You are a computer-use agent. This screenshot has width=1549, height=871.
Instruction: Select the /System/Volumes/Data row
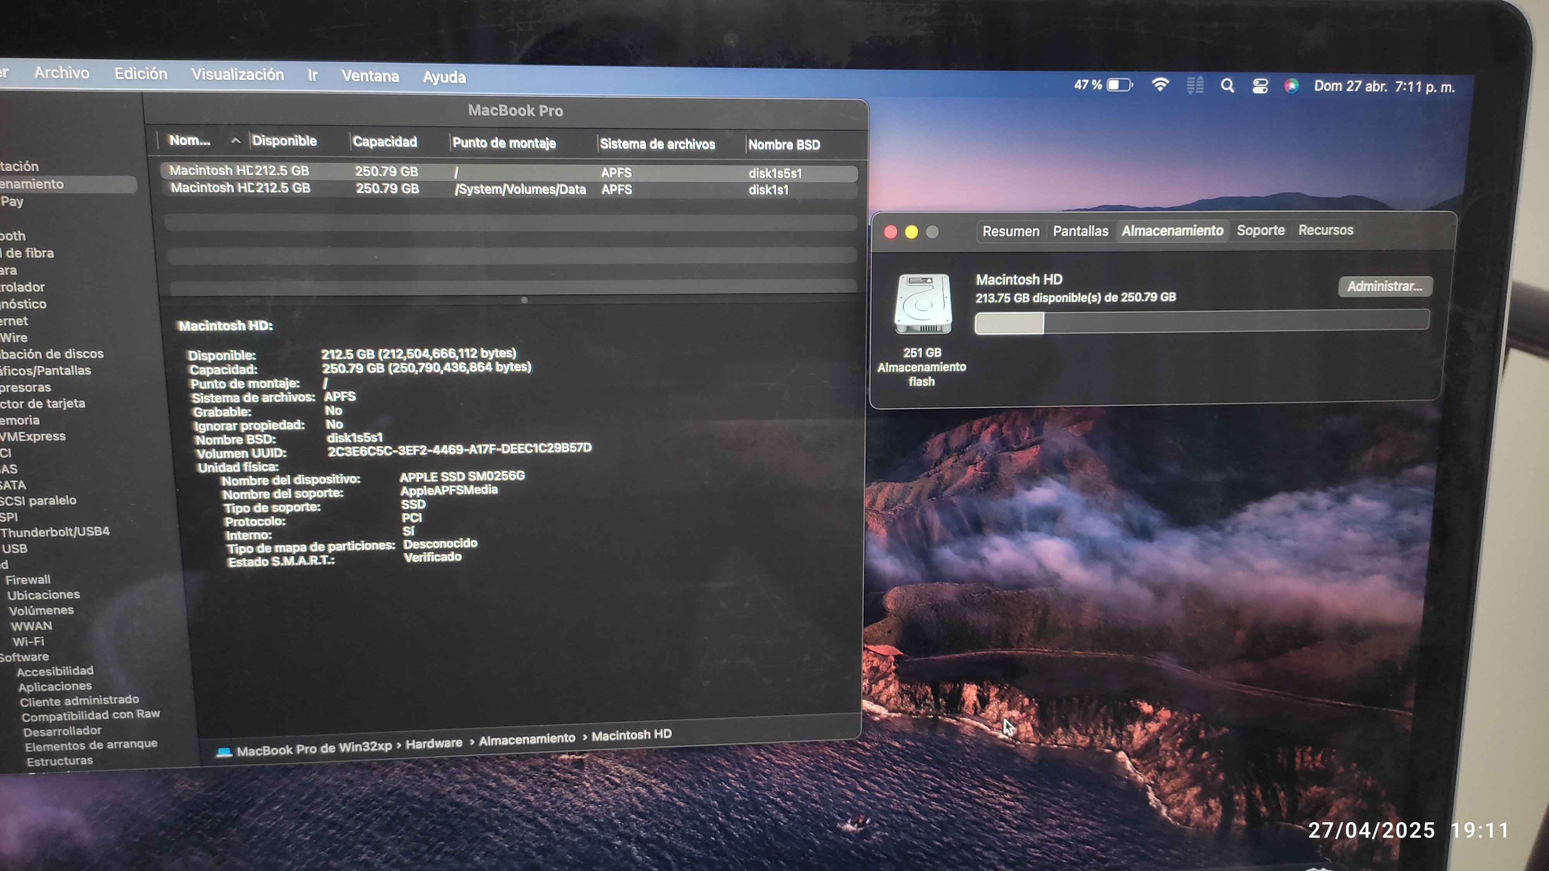point(510,189)
